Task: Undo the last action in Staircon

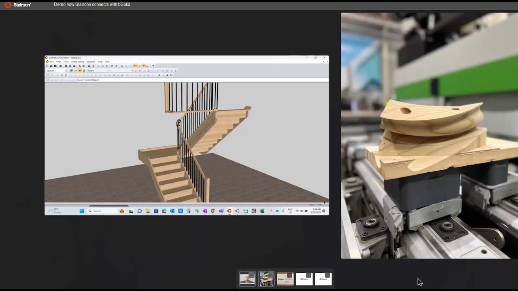Action: pyautogui.click(x=112, y=66)
